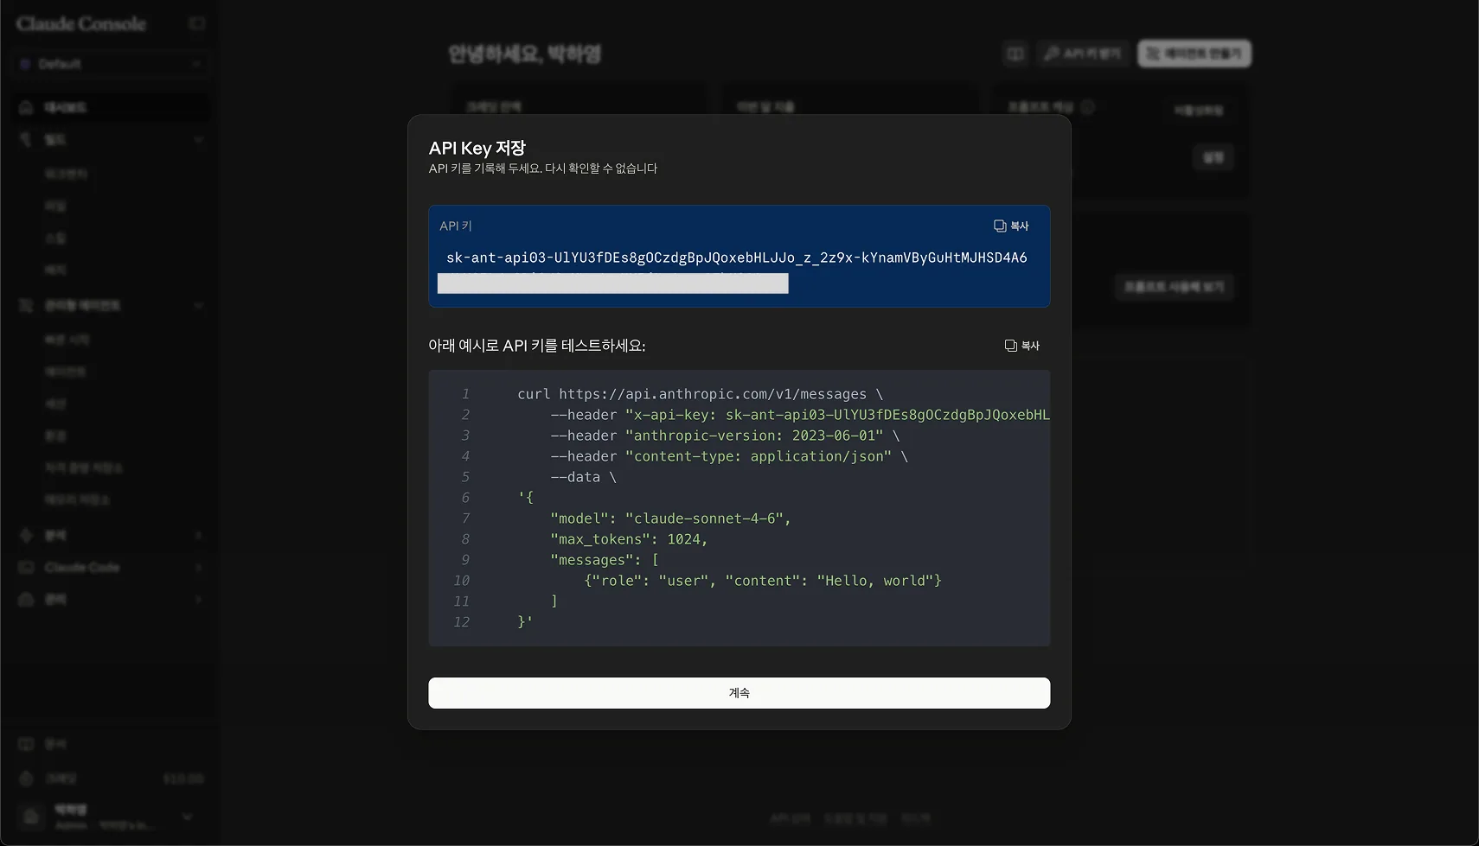Click the --data code line
This screenshot has height=846, width=1479.
(x=583, y=477)
